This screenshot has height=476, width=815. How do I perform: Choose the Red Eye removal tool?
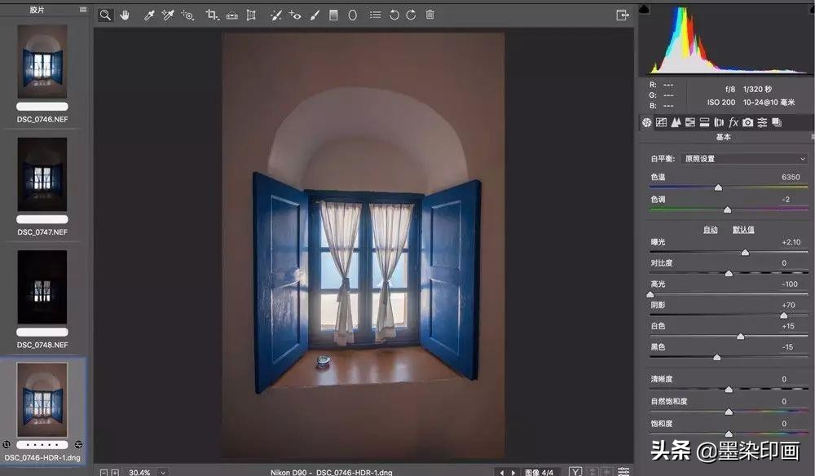(x=295, y=15)
